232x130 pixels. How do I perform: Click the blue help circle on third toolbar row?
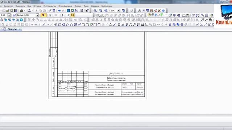point(21,20)
